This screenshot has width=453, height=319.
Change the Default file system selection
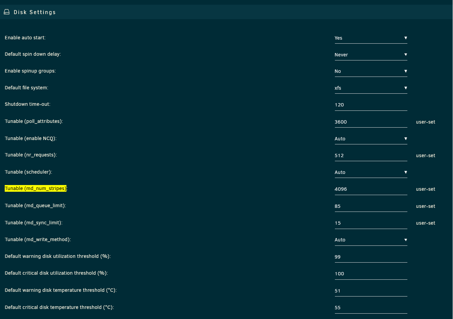370,88
